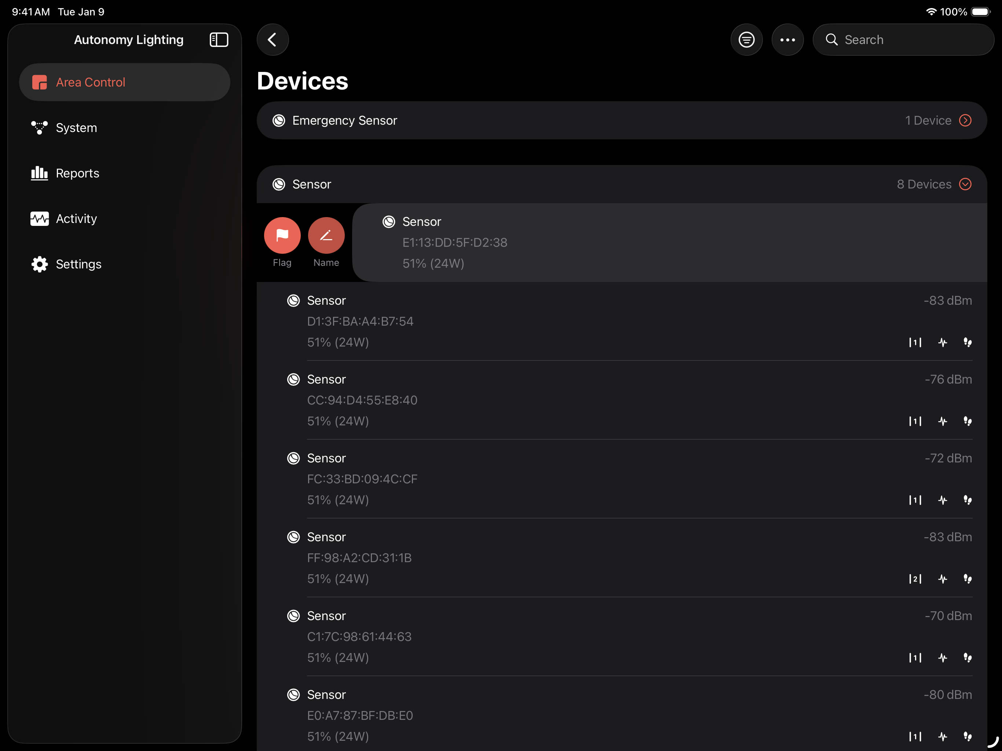Open Activity in sidebar
Viewport: 1002px width, 751px height.
(125, 218)
